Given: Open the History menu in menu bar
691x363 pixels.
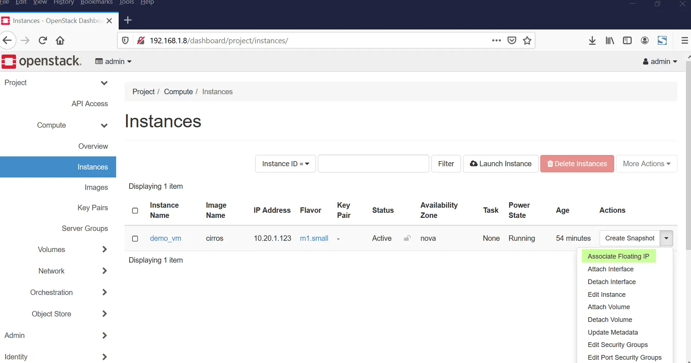Looking at the screenshot, I should (64, 2).
